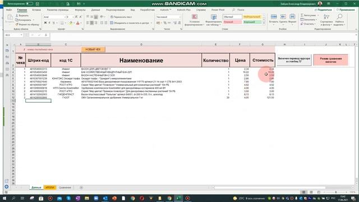Screen dimensions: 359x202
Task: Open the Clear (Очистить) dropdown
Action: (308, 24)
